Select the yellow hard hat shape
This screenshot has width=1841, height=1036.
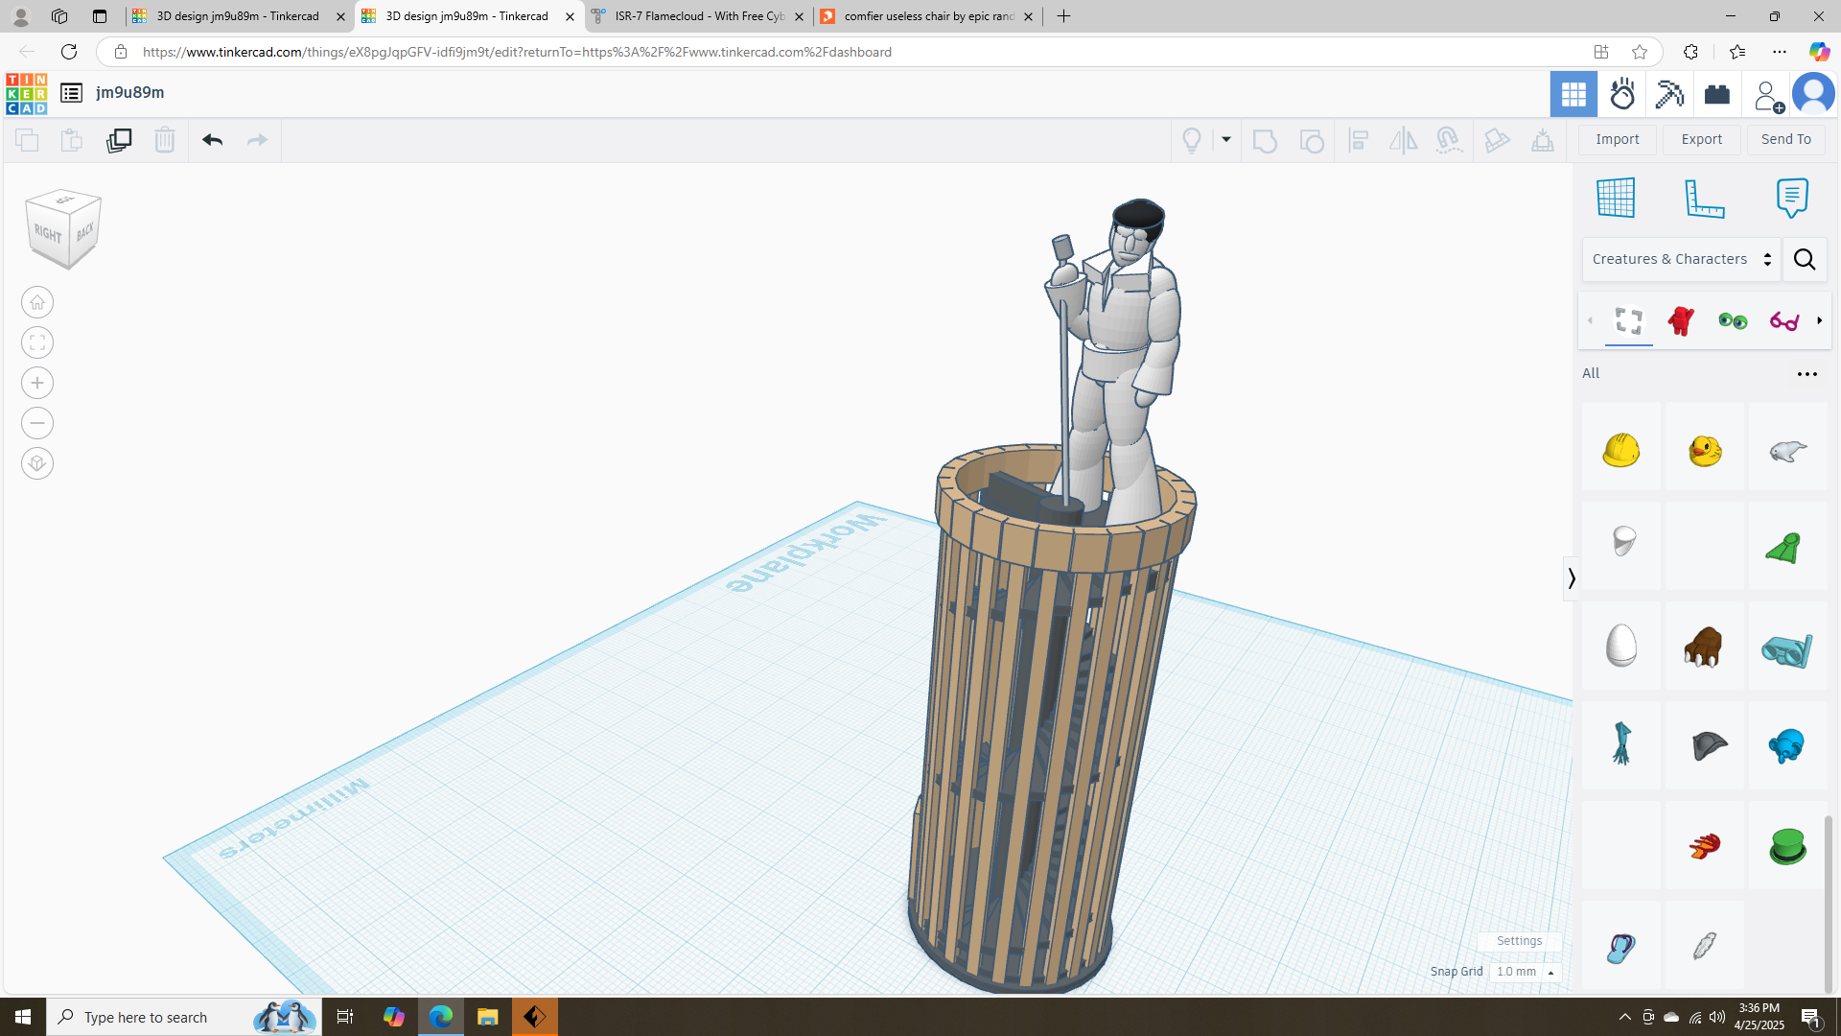[x=1620, y=449]
